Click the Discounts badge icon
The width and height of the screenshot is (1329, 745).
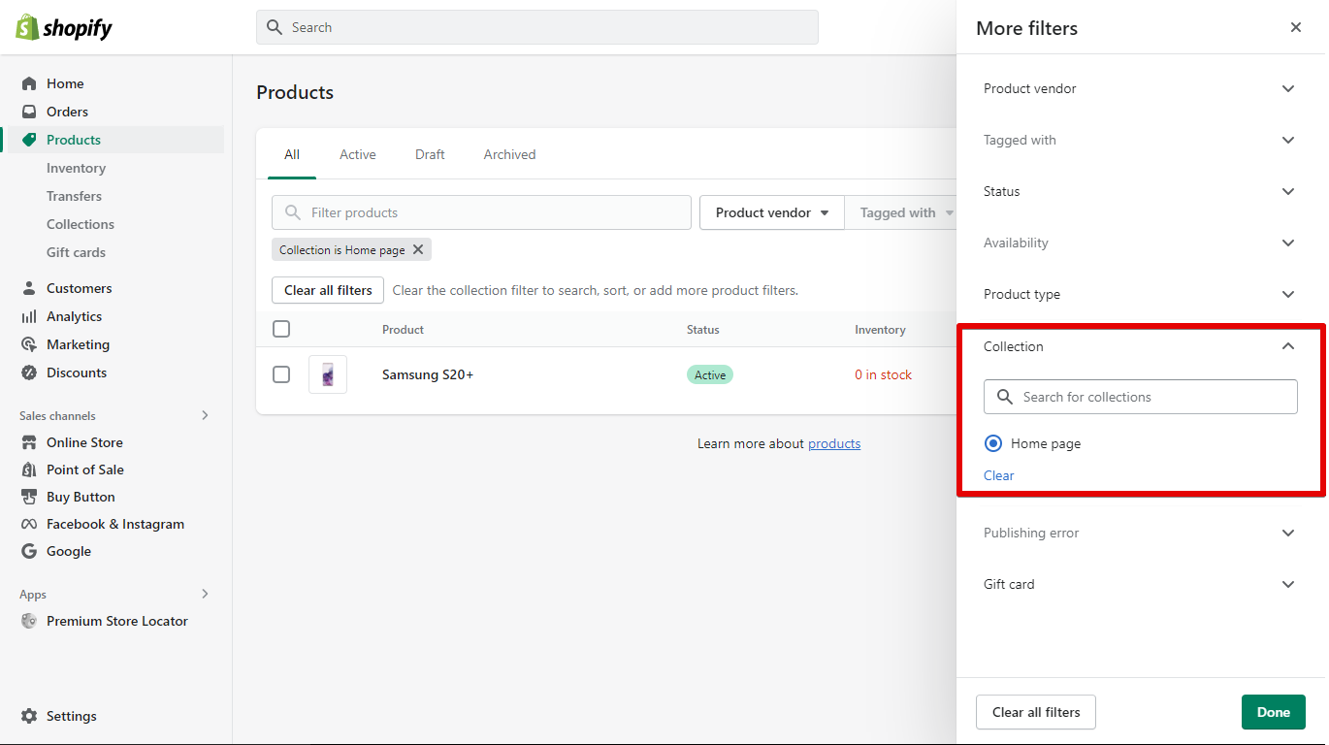pyautogui.click(x=29, y=372)
